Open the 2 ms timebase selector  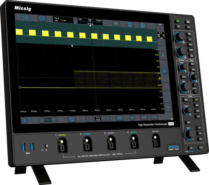click(98, 119)
